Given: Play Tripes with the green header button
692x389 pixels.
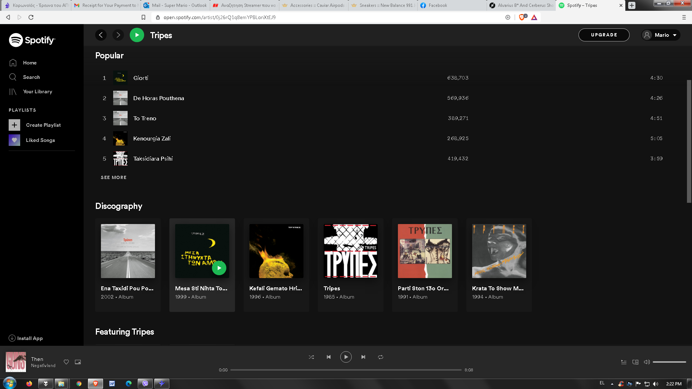Looking at the screenshot, I should pos(137,35).
